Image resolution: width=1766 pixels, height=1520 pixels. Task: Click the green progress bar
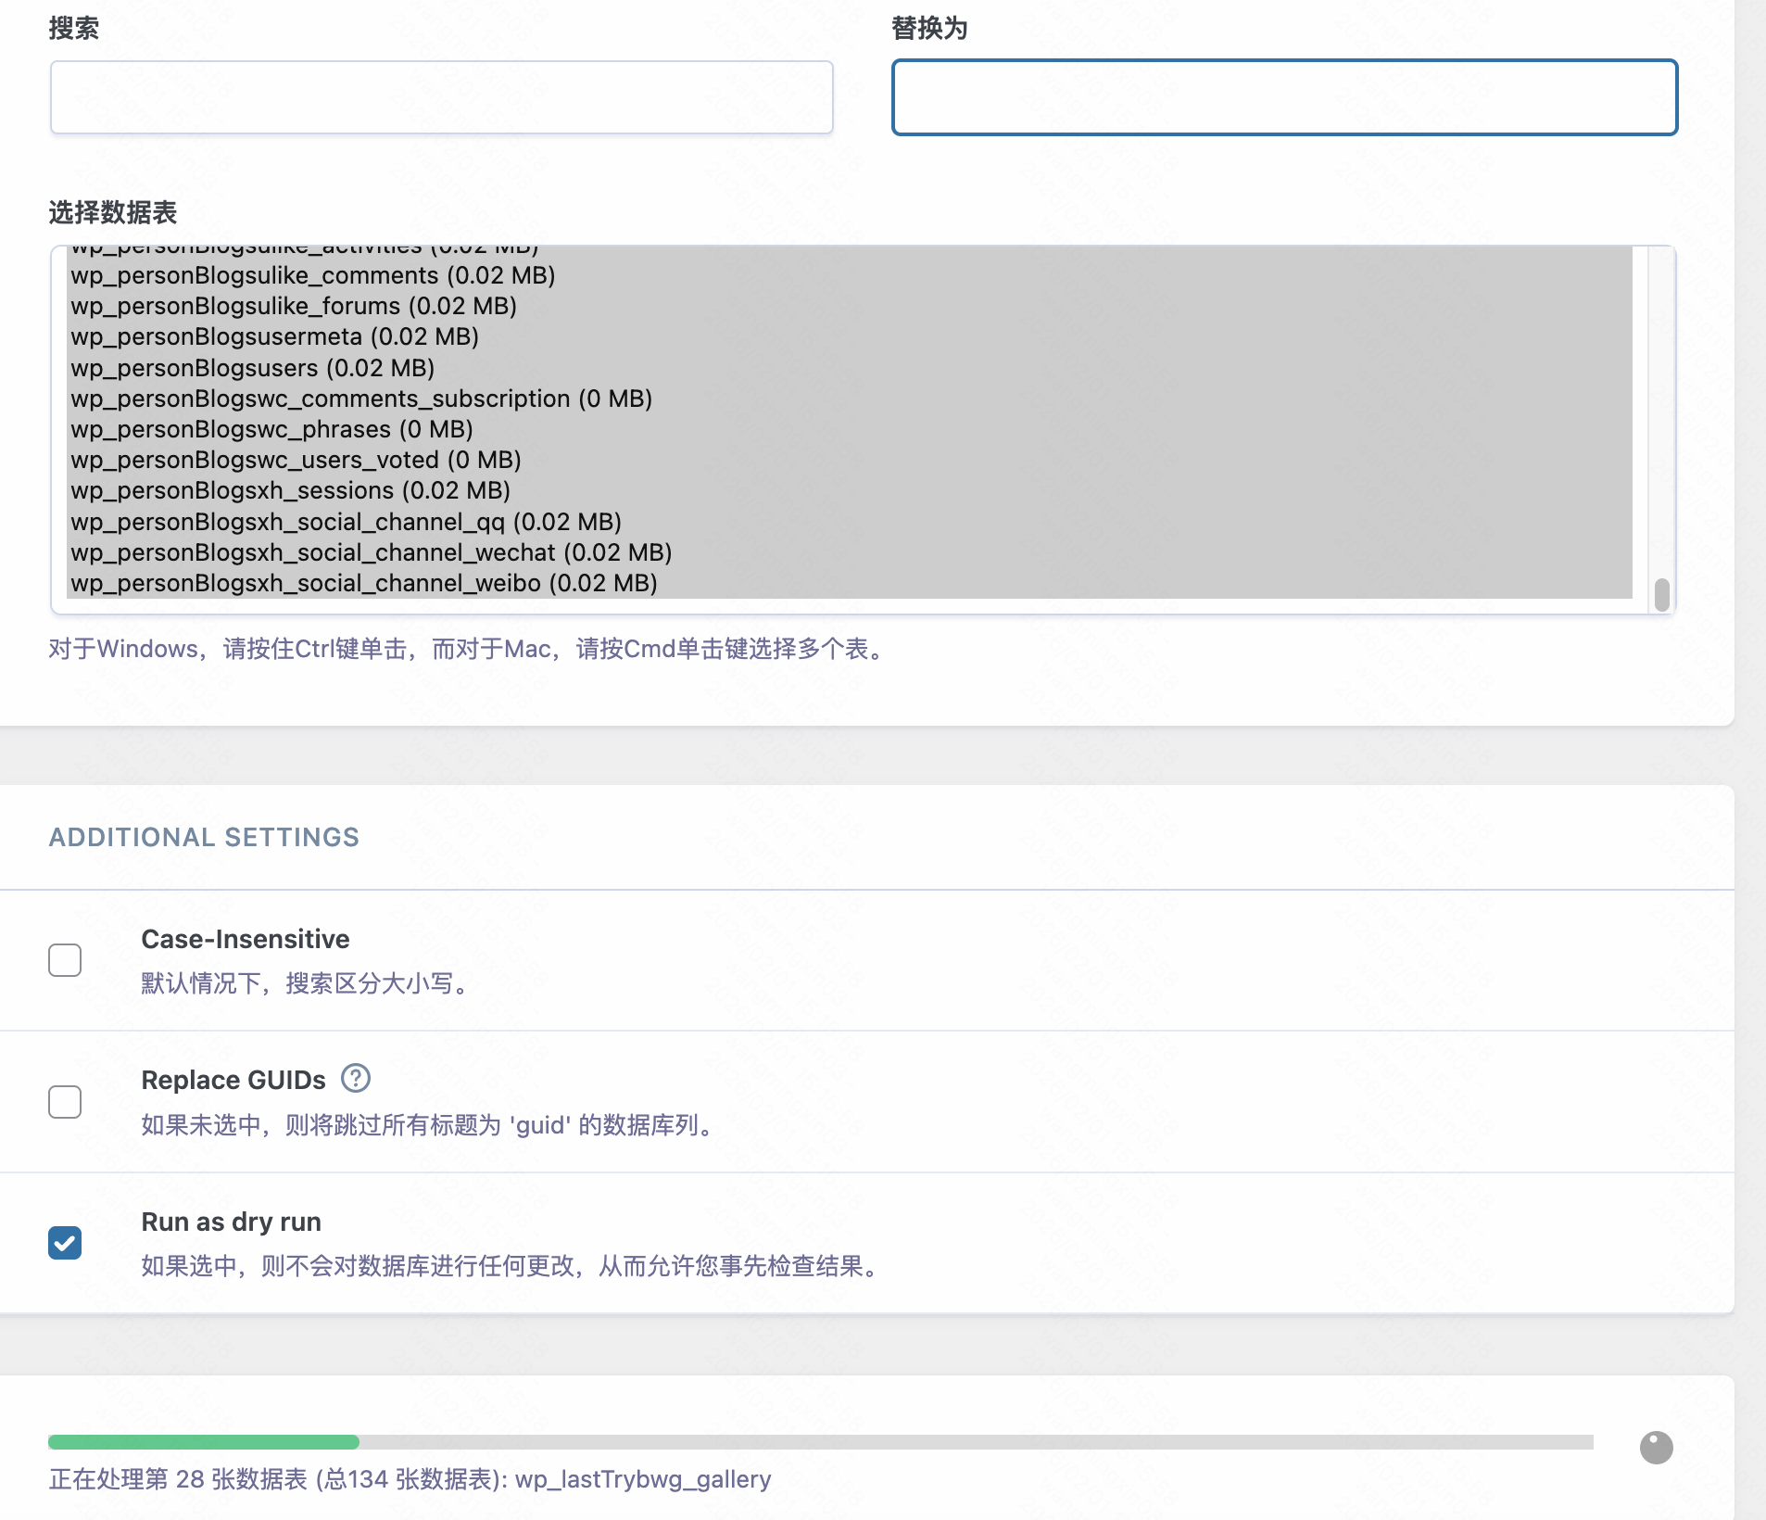[204, 1442]
